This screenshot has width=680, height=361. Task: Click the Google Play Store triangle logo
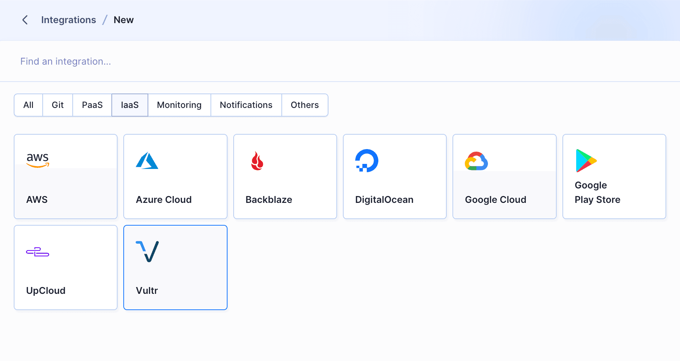click(586, 161)
